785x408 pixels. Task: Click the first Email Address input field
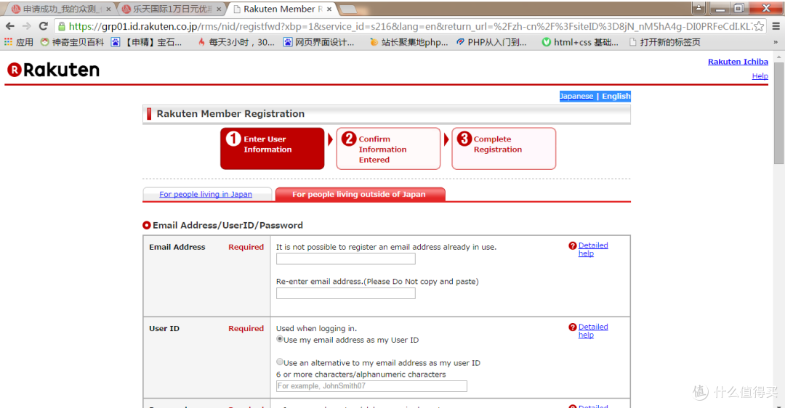[x=345, y=258]
